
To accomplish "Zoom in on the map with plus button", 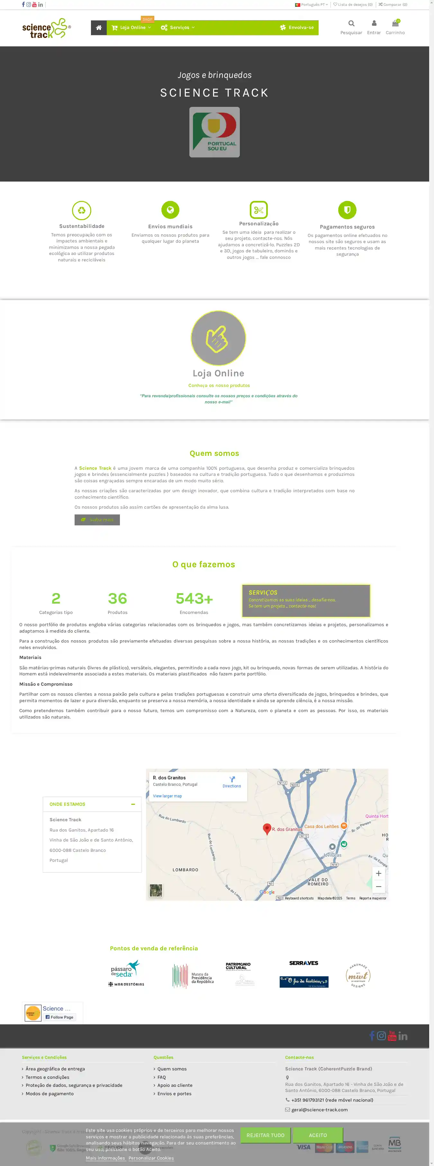I will pos(378,873).
